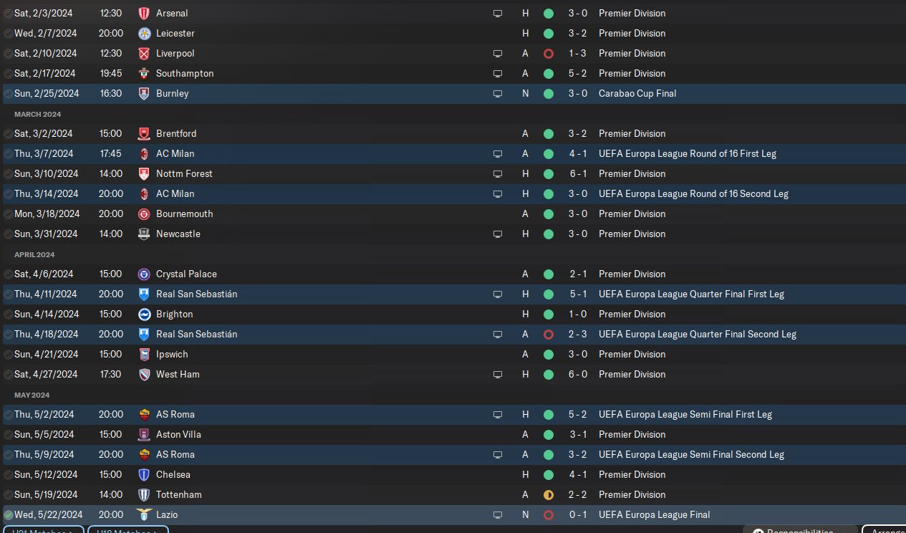Click 'UEFA Europa League Round of 16 First Leg'
906x533 pixels.
688,153
